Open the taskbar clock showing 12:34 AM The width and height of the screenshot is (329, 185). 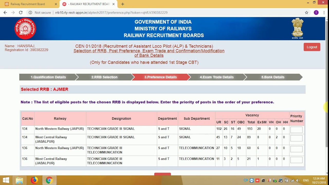[x=319, y=180]
